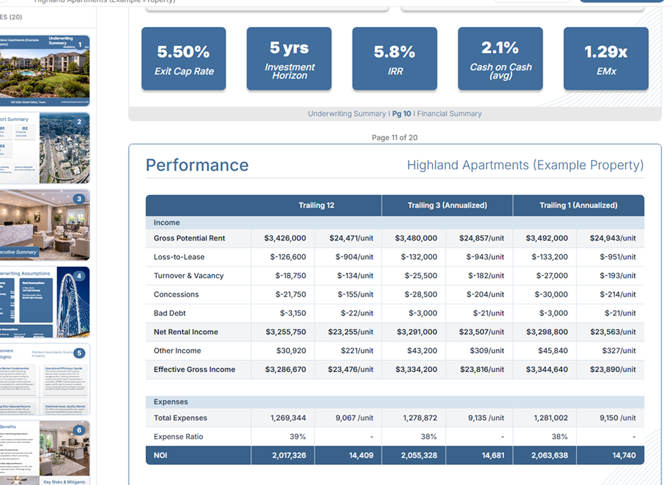
Task: Open the page 6 Benefits thumbnail
Action: pyautogui.click(x=44, y=452)
